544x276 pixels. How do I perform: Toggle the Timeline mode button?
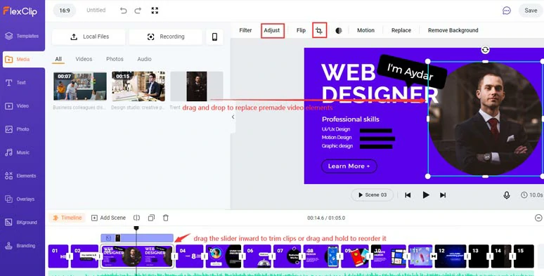[67, 218]
